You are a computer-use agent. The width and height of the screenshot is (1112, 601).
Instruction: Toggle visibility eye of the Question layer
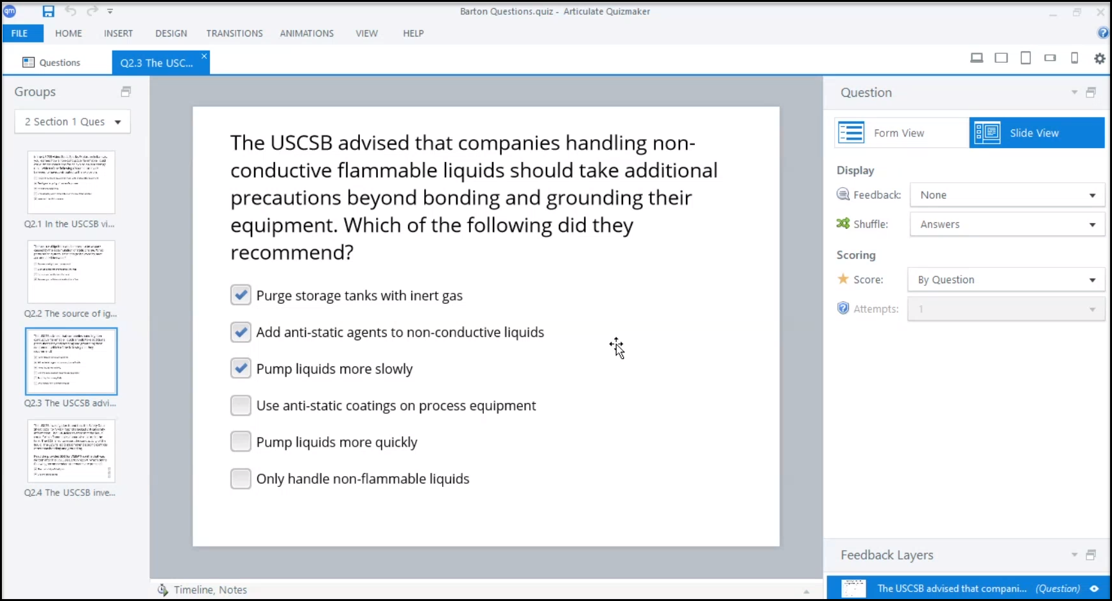tap(1095, 588)
